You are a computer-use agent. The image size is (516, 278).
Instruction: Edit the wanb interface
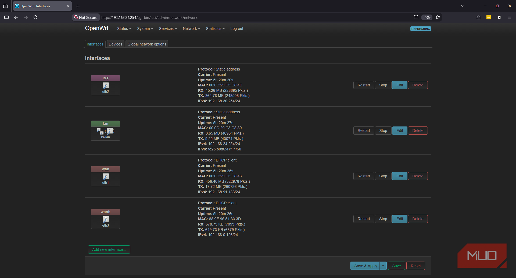tap(400, 219)
